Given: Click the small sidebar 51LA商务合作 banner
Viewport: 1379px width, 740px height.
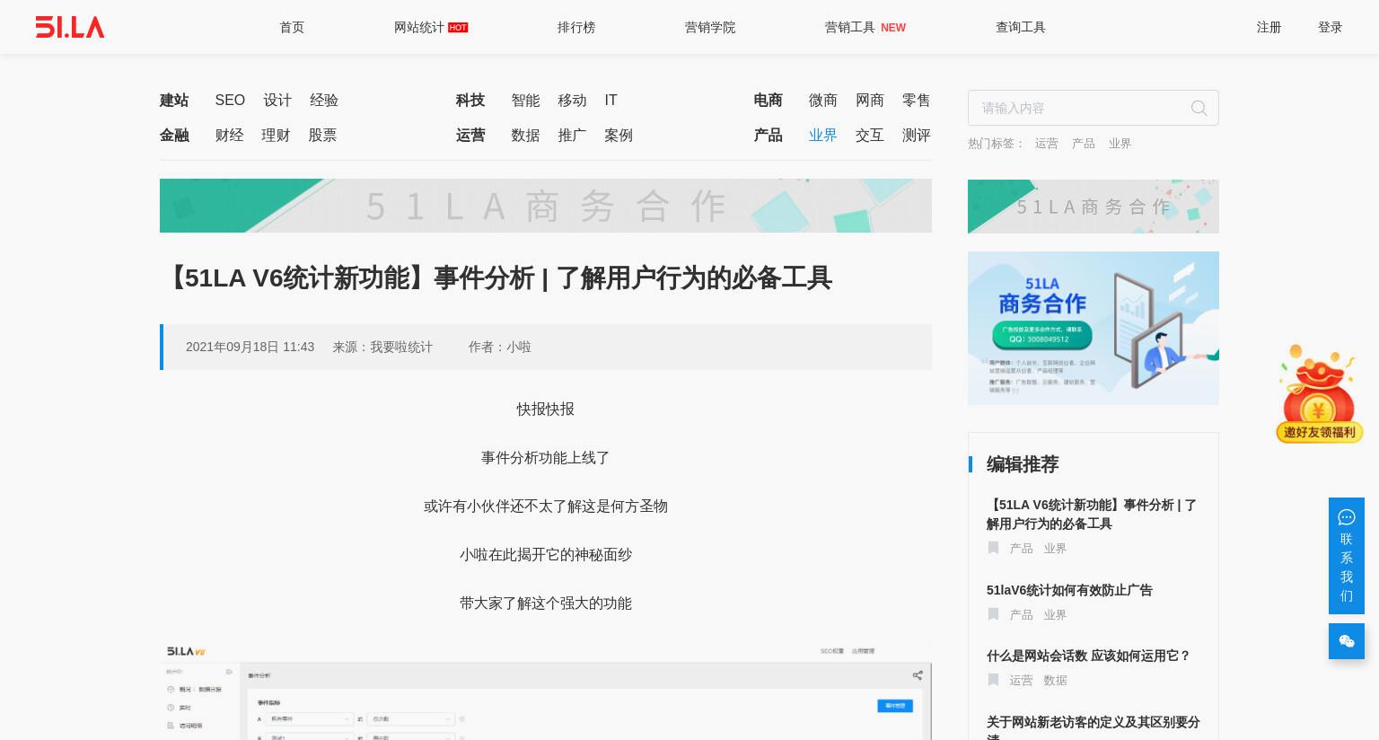Looking at the screenshot, I should [x=1094, y=207].
